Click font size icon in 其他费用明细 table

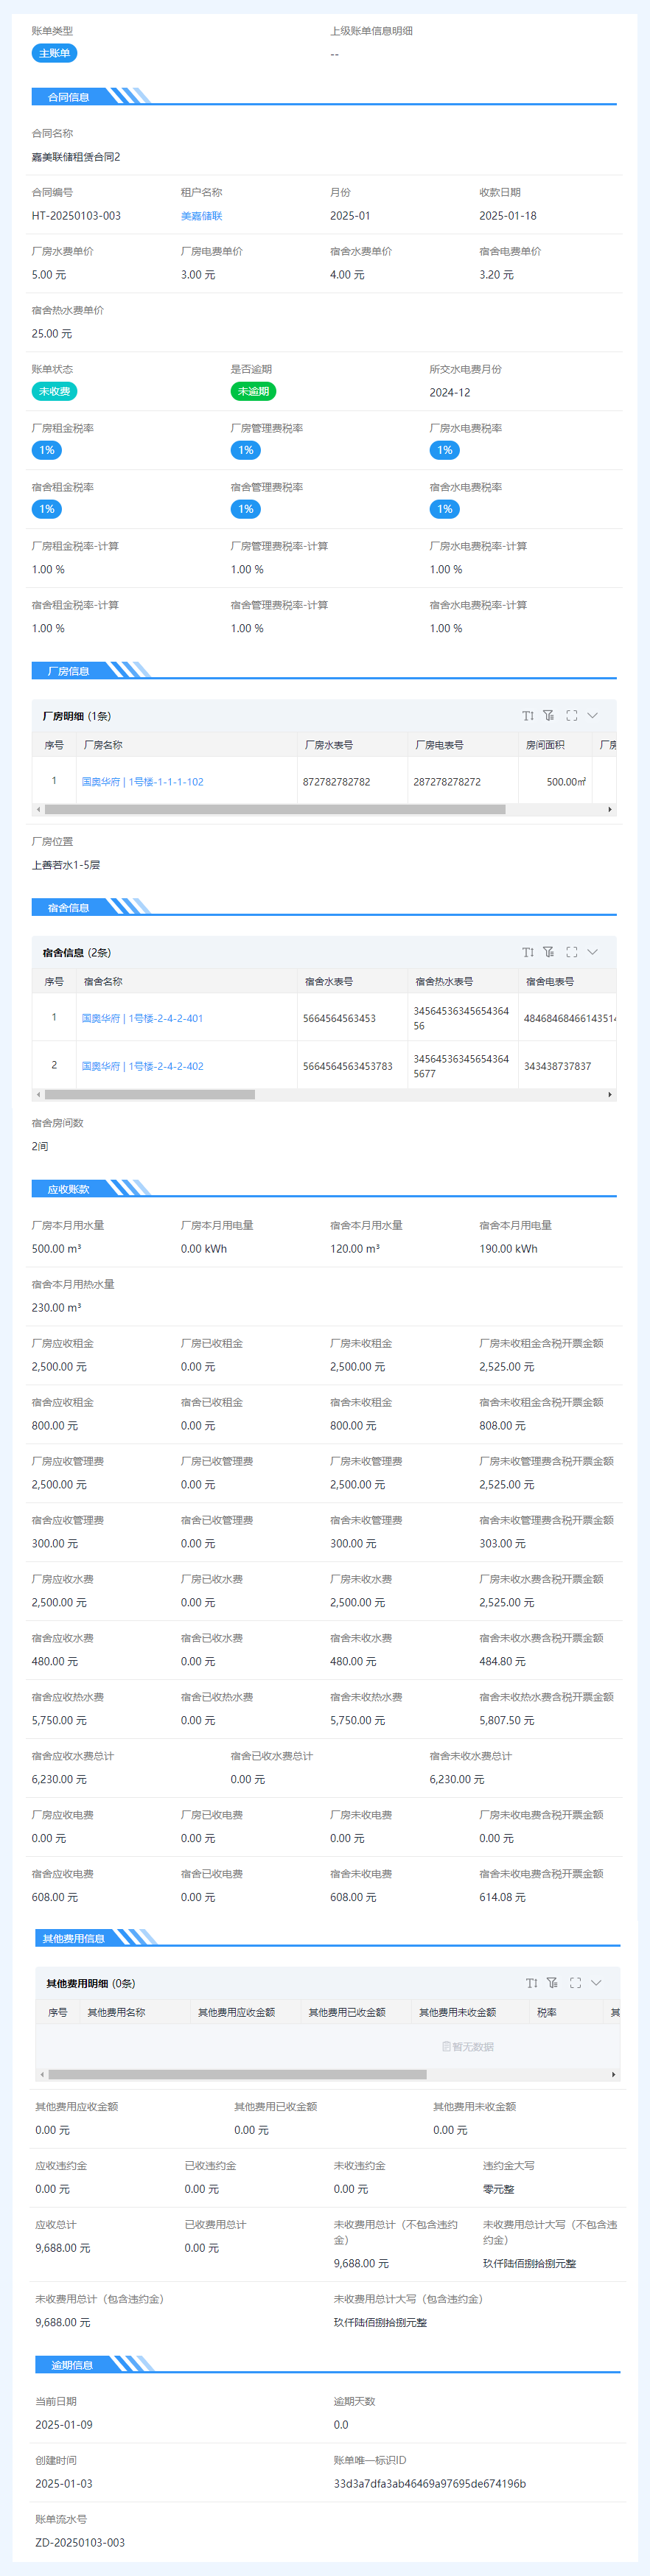[532, 1983]
